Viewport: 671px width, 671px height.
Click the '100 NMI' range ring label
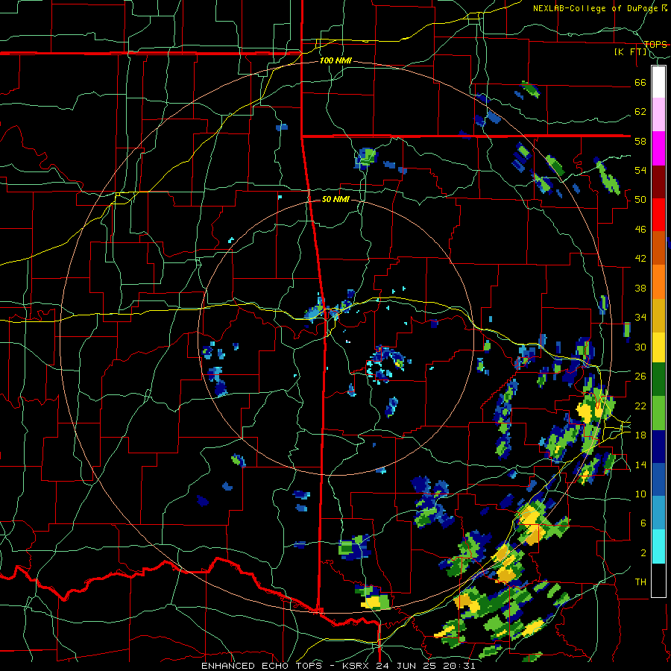(x=335, y=61)
